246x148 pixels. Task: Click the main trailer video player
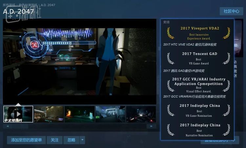point(80,62)
